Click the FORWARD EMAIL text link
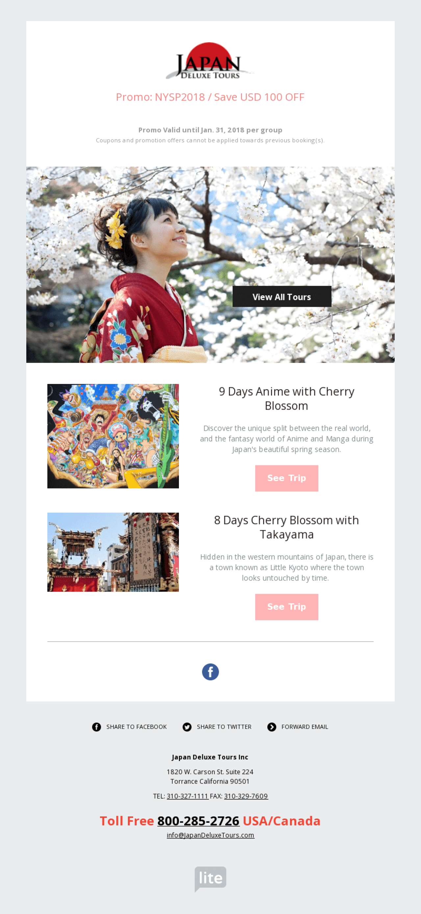This screenshot has height=914, width=421. 305,727
